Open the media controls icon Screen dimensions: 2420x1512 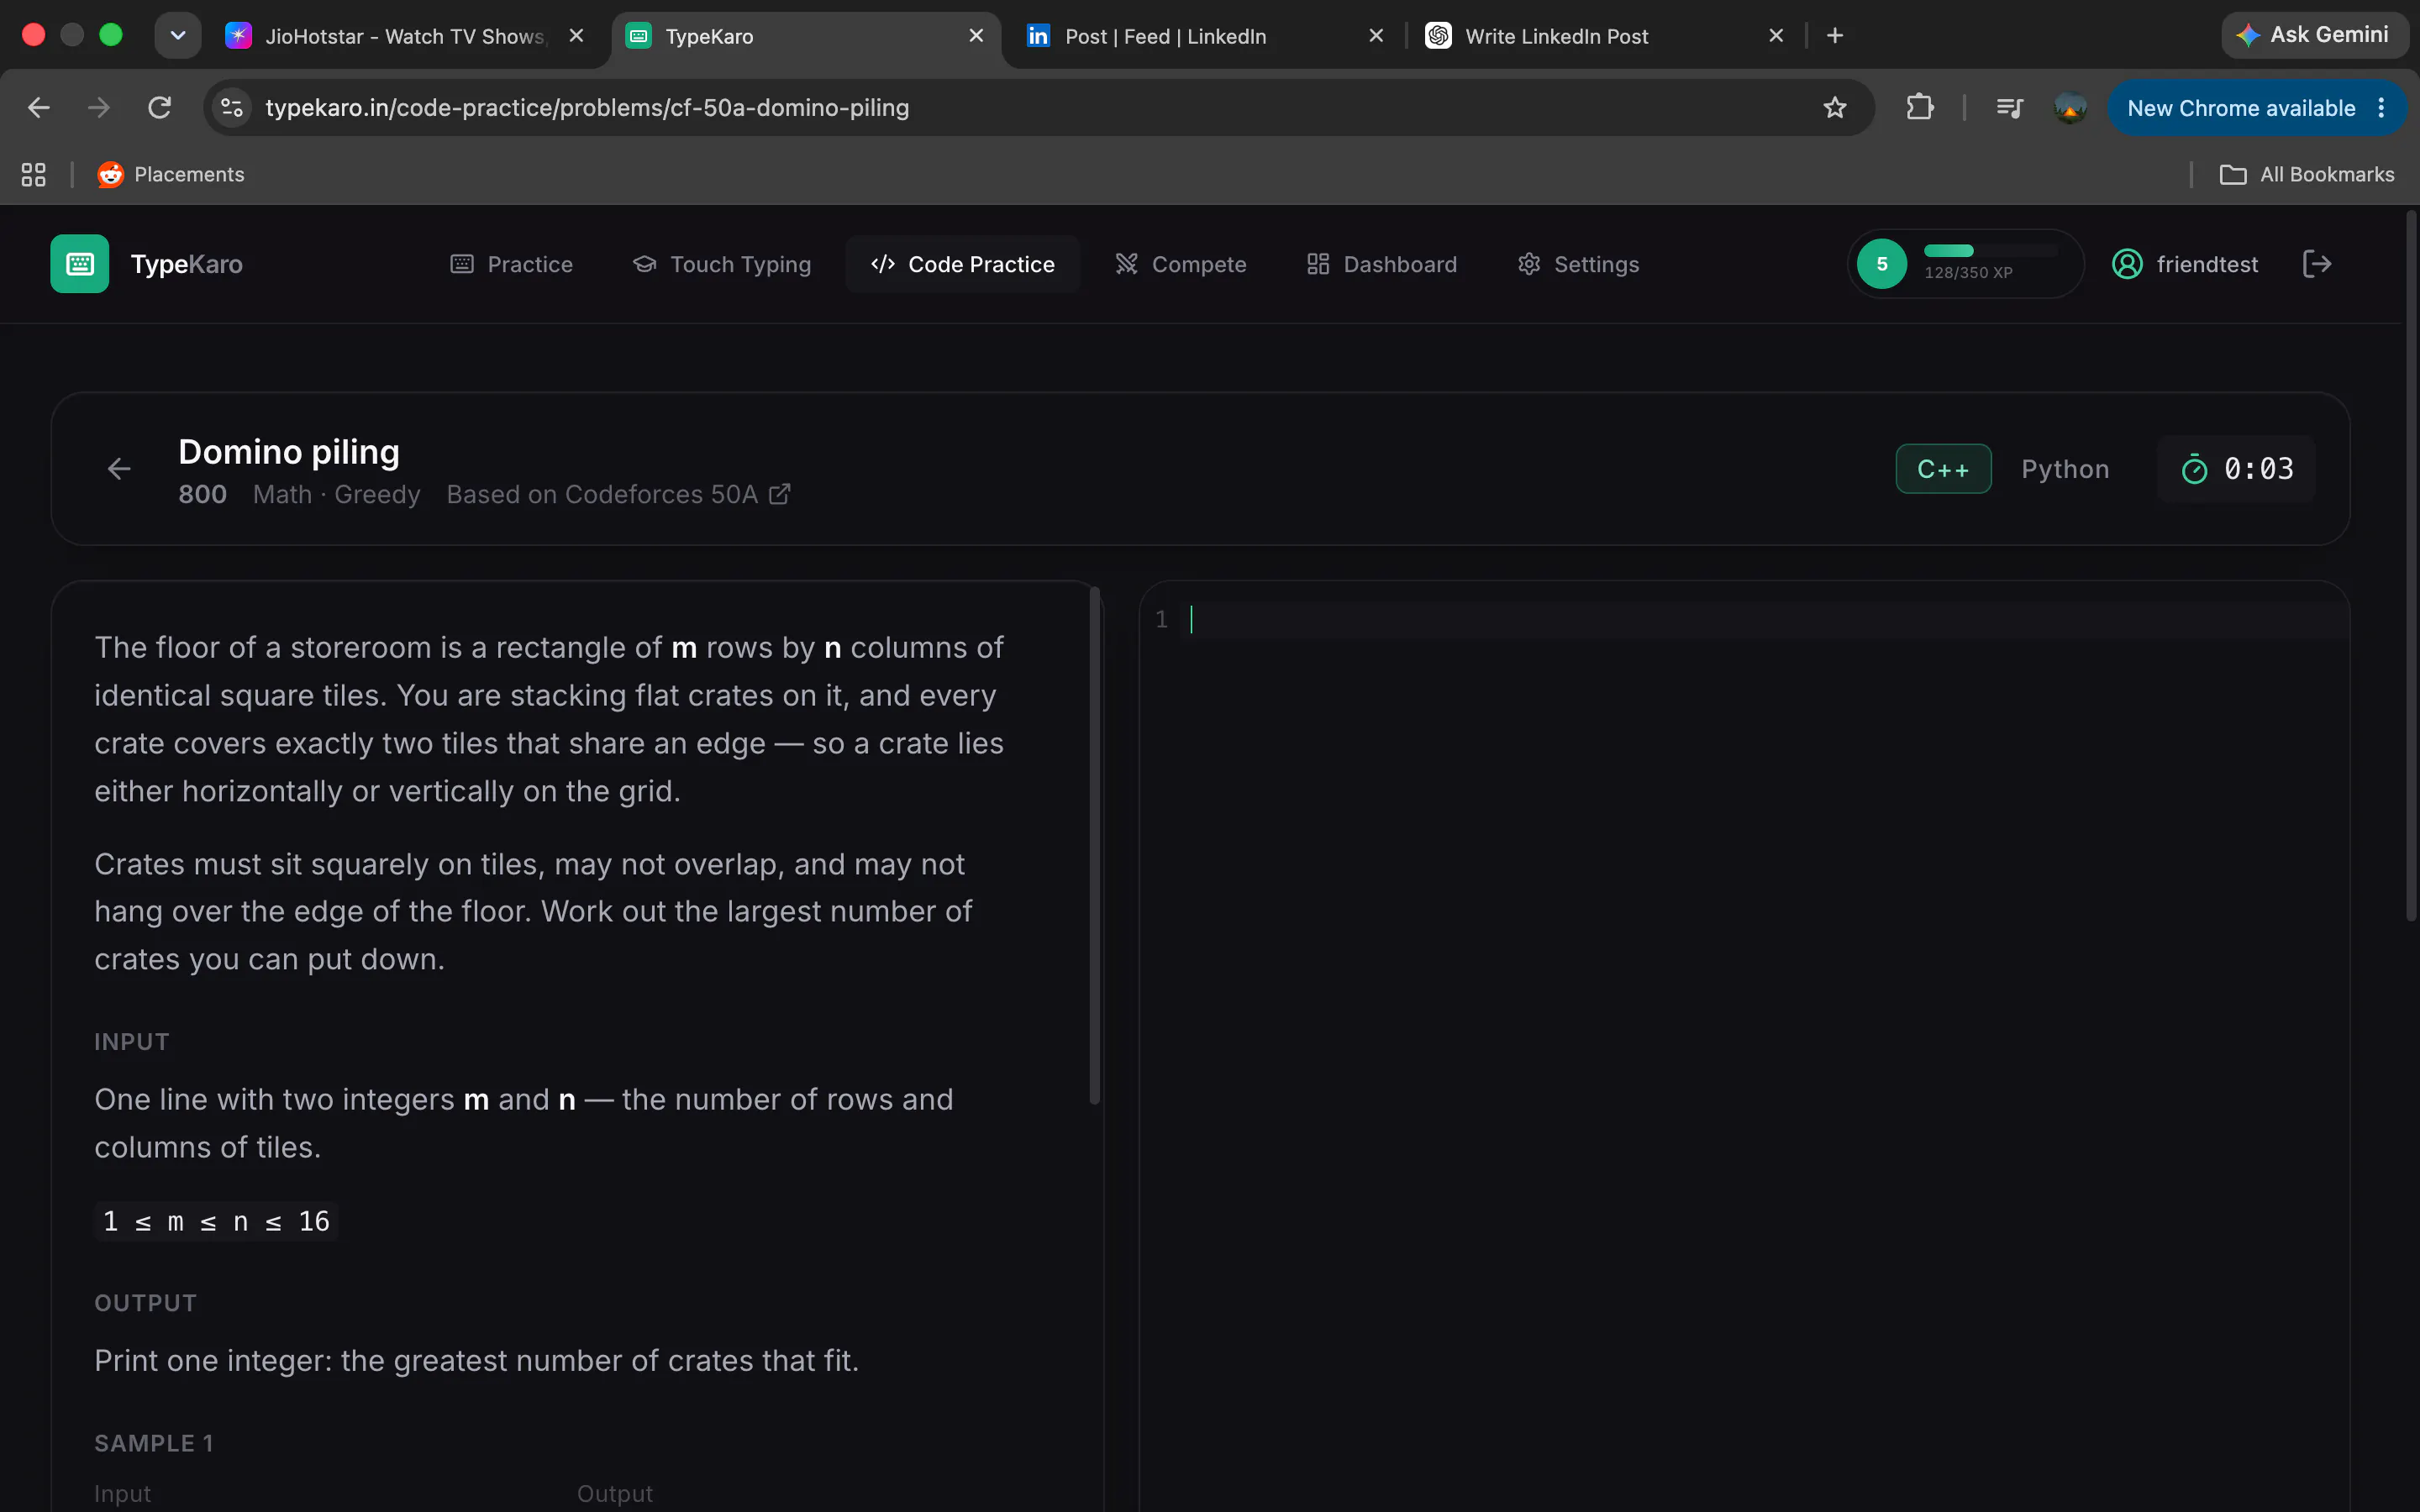click(2009, 108)
